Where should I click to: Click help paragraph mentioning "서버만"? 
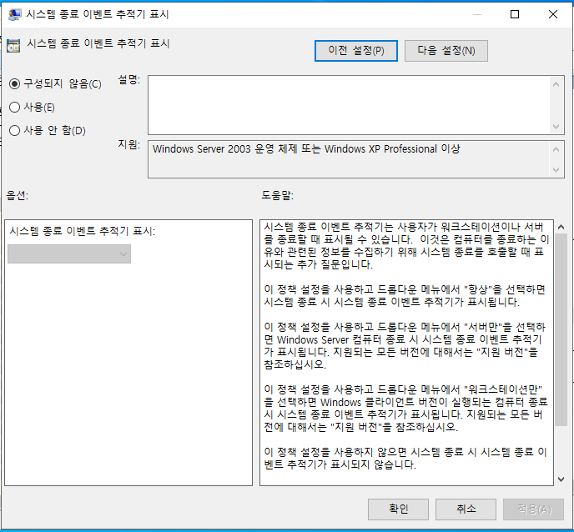(x=405, y=346)
